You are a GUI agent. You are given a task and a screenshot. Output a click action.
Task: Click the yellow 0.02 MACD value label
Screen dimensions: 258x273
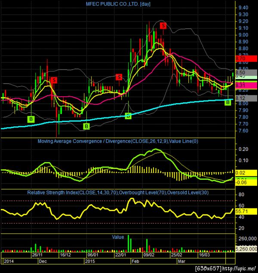coord(246,173)
